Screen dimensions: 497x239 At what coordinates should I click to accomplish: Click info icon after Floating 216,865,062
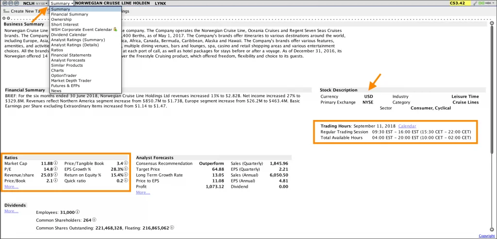pos(172,227)
